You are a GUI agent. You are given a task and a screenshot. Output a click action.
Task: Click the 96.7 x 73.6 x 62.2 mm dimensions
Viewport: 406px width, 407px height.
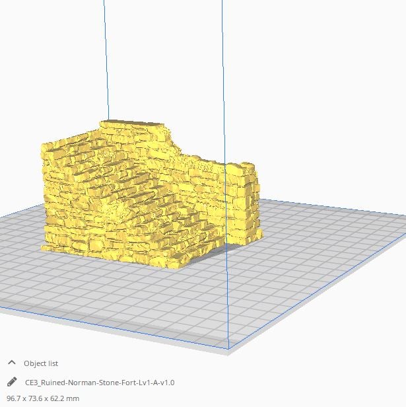(x=43, y=398)
